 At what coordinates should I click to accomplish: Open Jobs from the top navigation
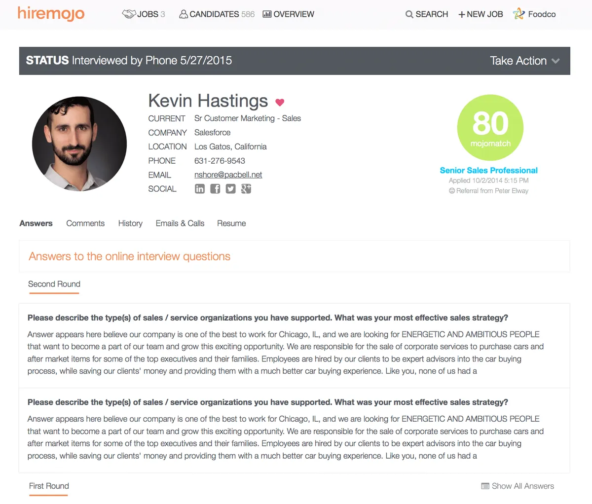coord(144,14)
